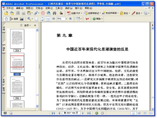This screenshot has width=157, height=118.
Task: Open zoom tool dropdown arrow
Action: pos(32,19)
